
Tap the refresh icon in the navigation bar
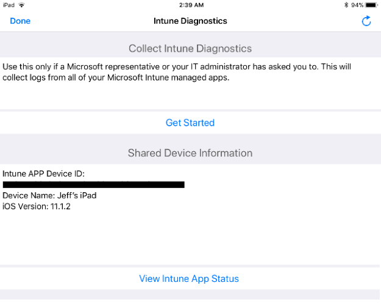pos(366,21)
